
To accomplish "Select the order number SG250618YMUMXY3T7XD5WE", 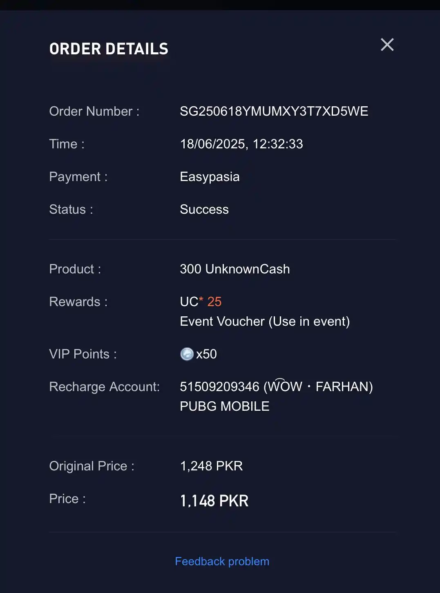I will 274,111.
